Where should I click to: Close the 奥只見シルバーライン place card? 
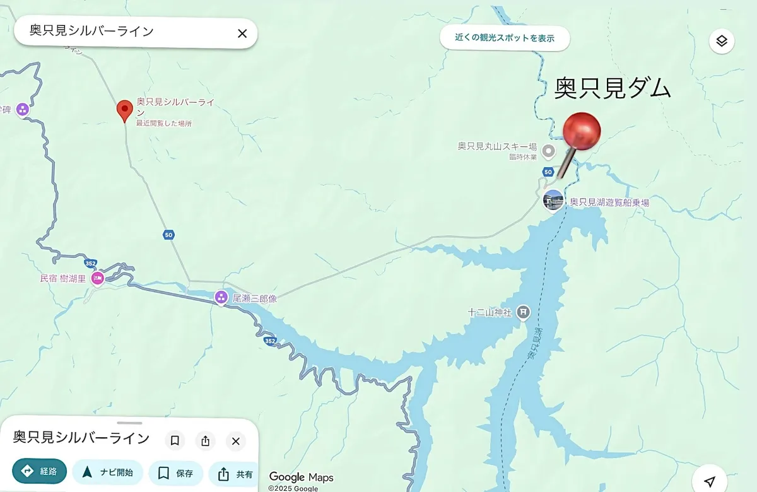point(235,441)
